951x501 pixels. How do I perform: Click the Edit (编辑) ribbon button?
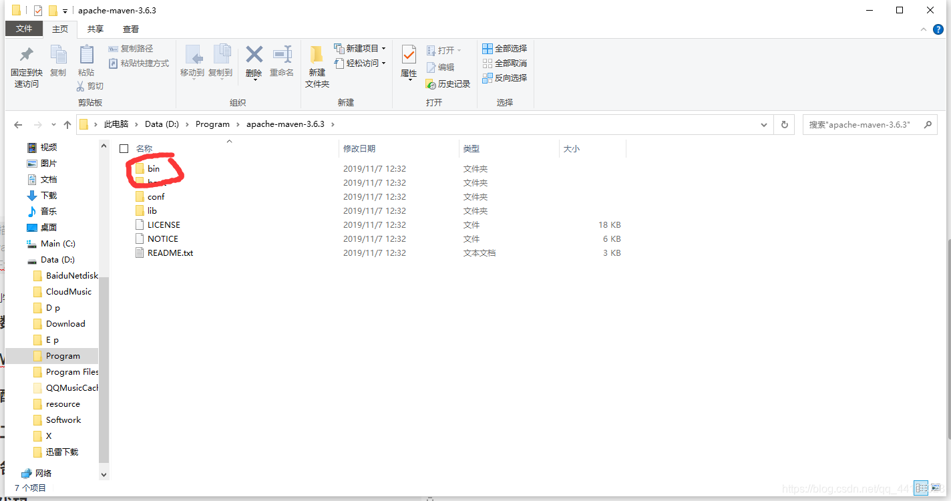click(x=440, y=67)
